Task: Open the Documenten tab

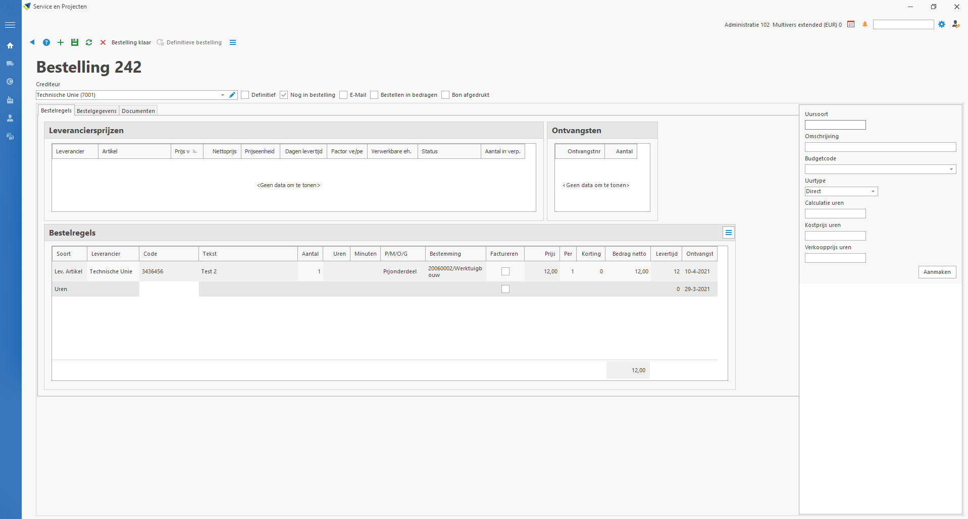Action: (138, 111)
